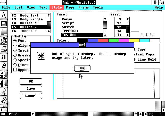Viewport: 165px width, 116px height.
Task: Select the Breaks radio button
Action: tap(15, 55)
